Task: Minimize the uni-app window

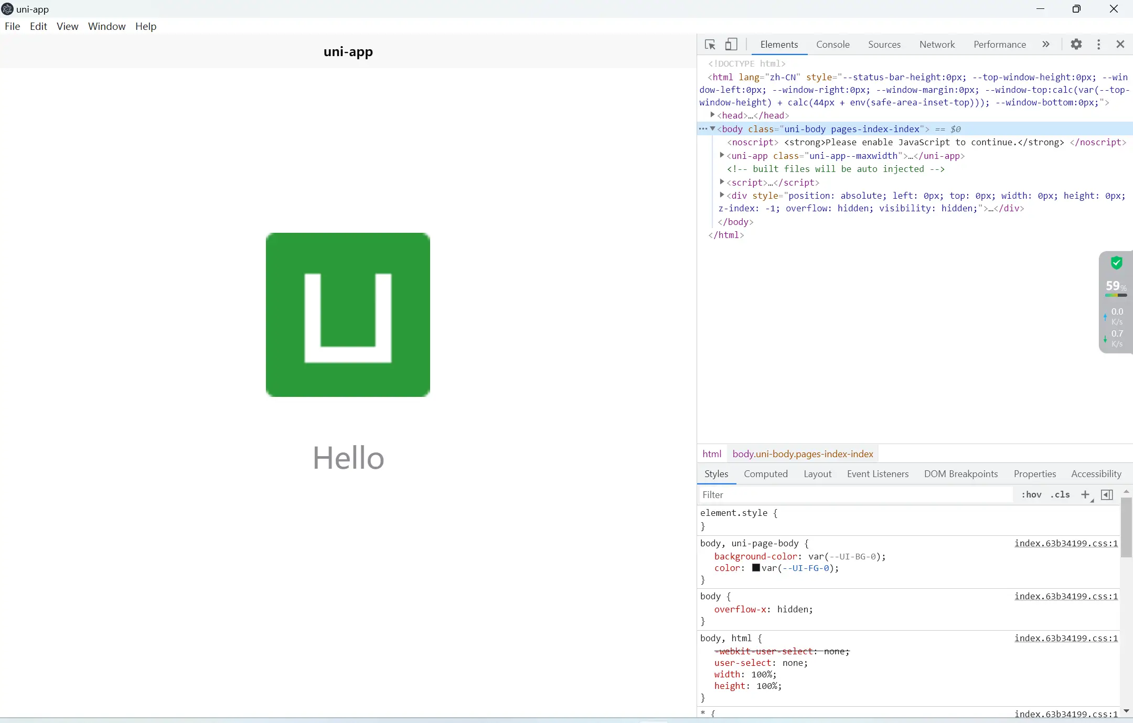Action: click(x=1041, y=9)
